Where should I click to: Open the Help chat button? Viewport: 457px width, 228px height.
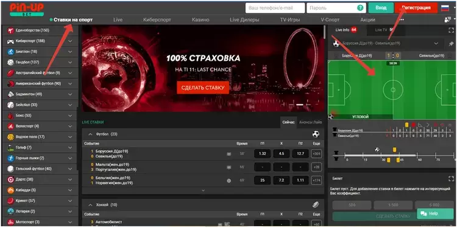tap(430, 214)
